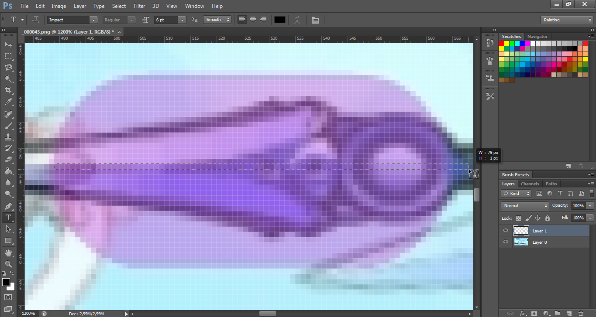Image resolution: width=596 pixels, height=317 pixels.
Task: Toggle lock position icon
Action: click(537, 218)
